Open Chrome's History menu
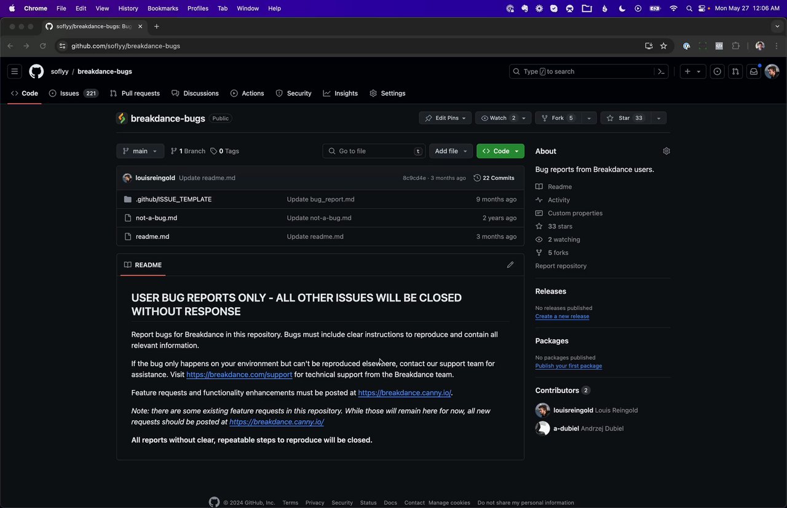This screenshot has width=787, height=508. coord(128,8)
